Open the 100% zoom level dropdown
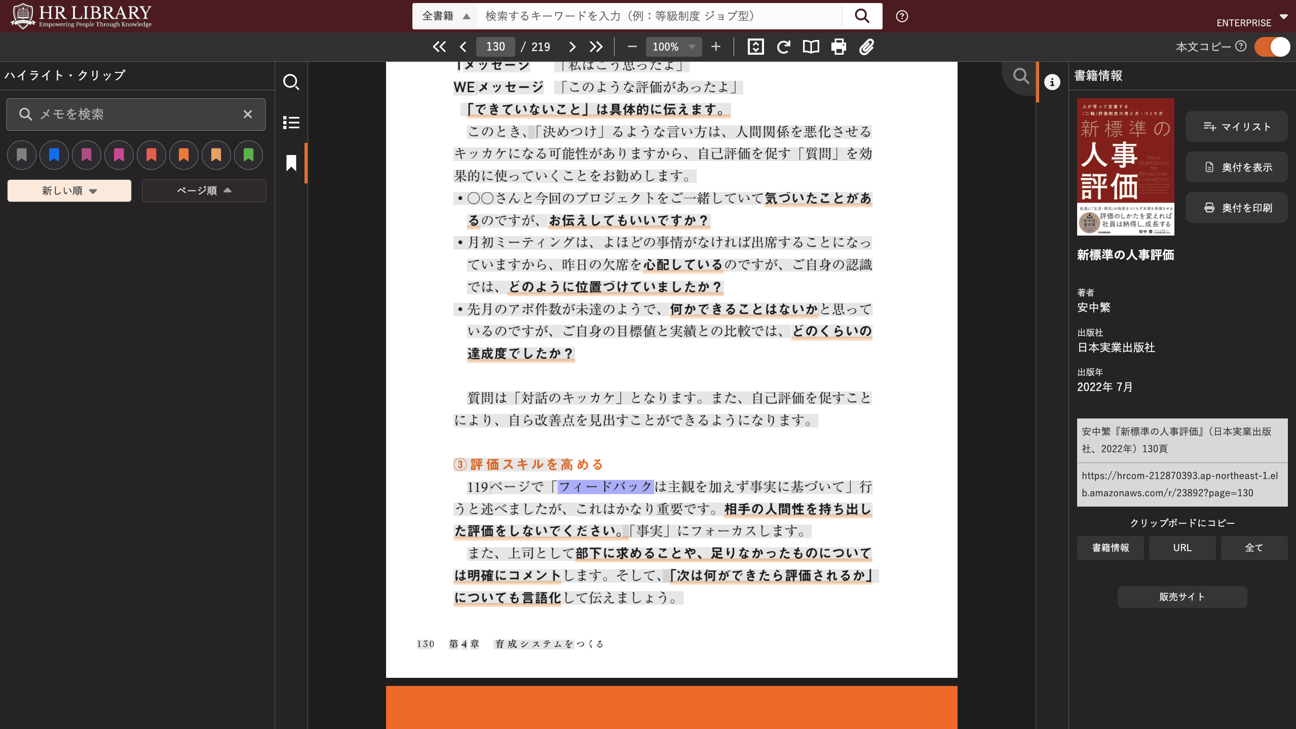The image size is (1296, 729). (x=673, y=47)
